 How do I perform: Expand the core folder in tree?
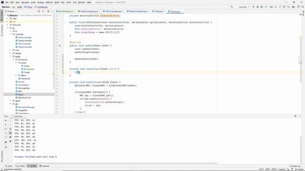(10, 50)
